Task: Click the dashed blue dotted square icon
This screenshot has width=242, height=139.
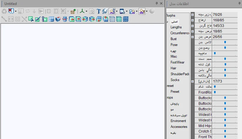Action: [112, 19]
